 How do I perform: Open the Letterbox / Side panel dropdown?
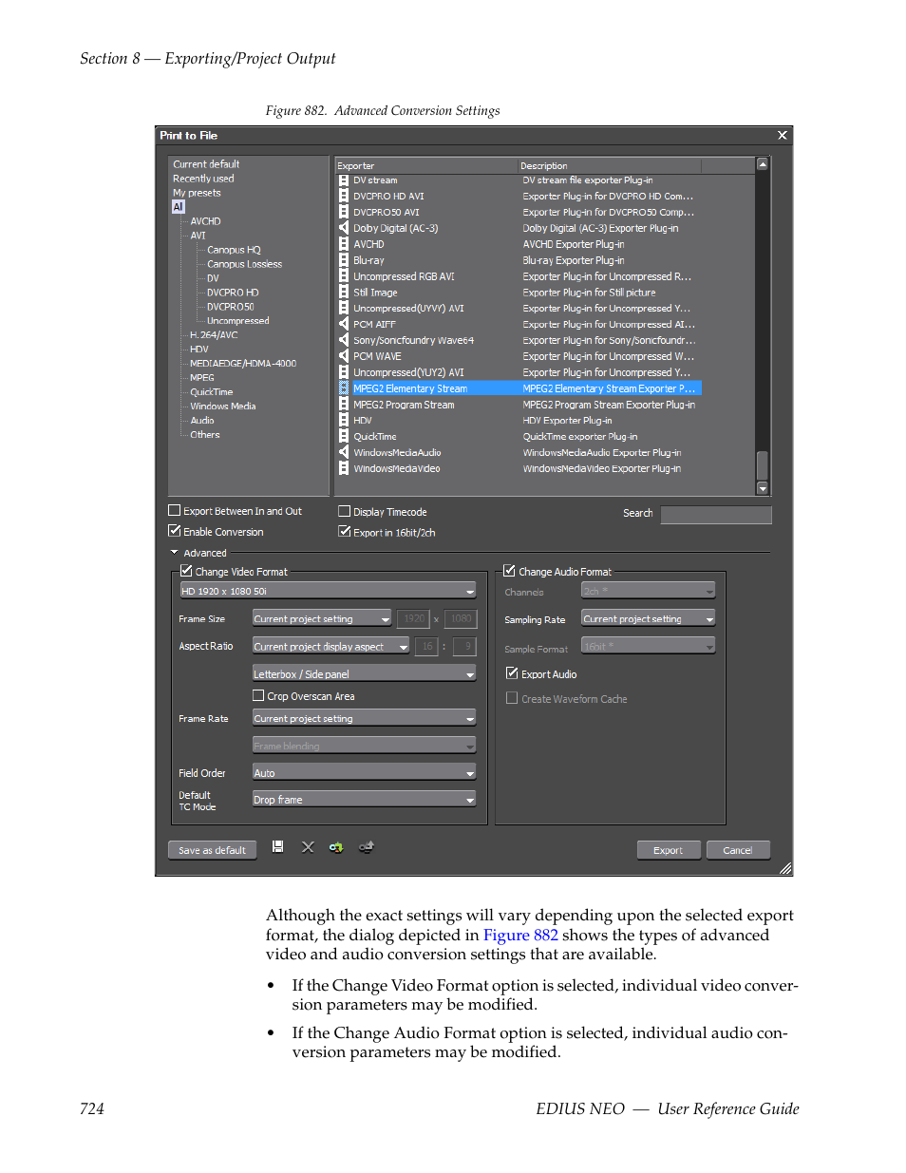[x=364, y=673]
